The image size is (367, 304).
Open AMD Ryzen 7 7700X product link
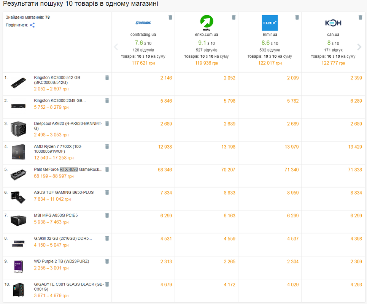click(x=58, y=149)
